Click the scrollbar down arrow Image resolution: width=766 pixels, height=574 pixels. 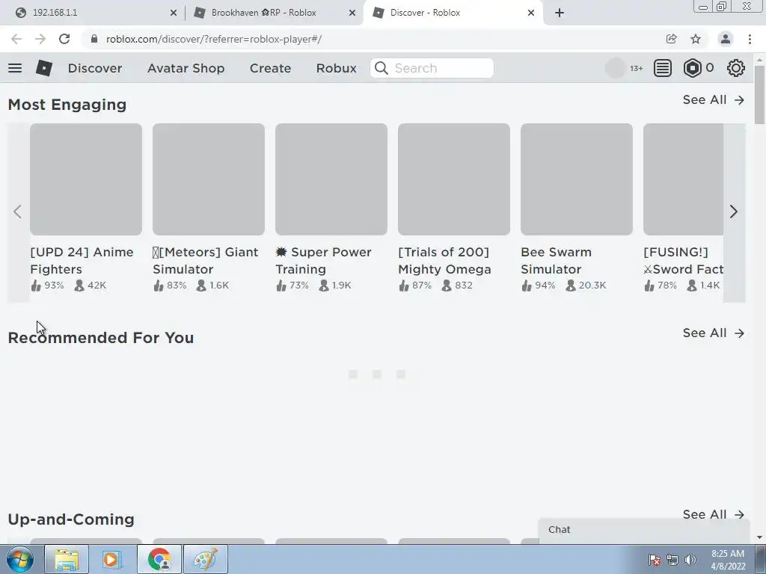760,537
